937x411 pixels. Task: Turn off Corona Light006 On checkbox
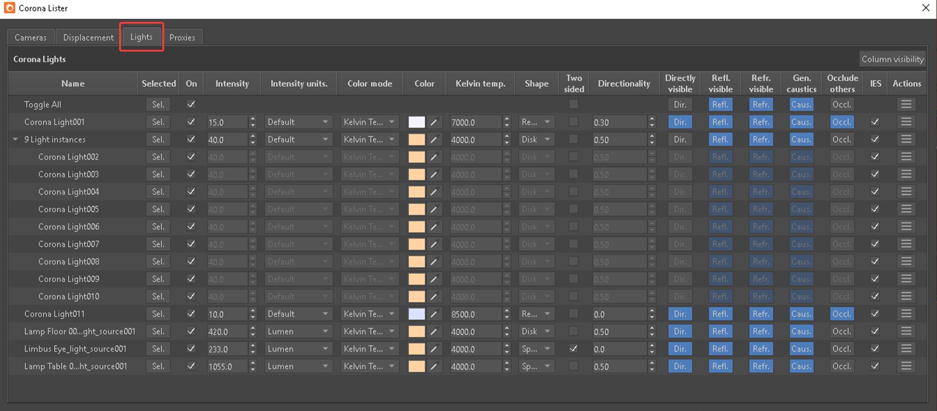191,226
